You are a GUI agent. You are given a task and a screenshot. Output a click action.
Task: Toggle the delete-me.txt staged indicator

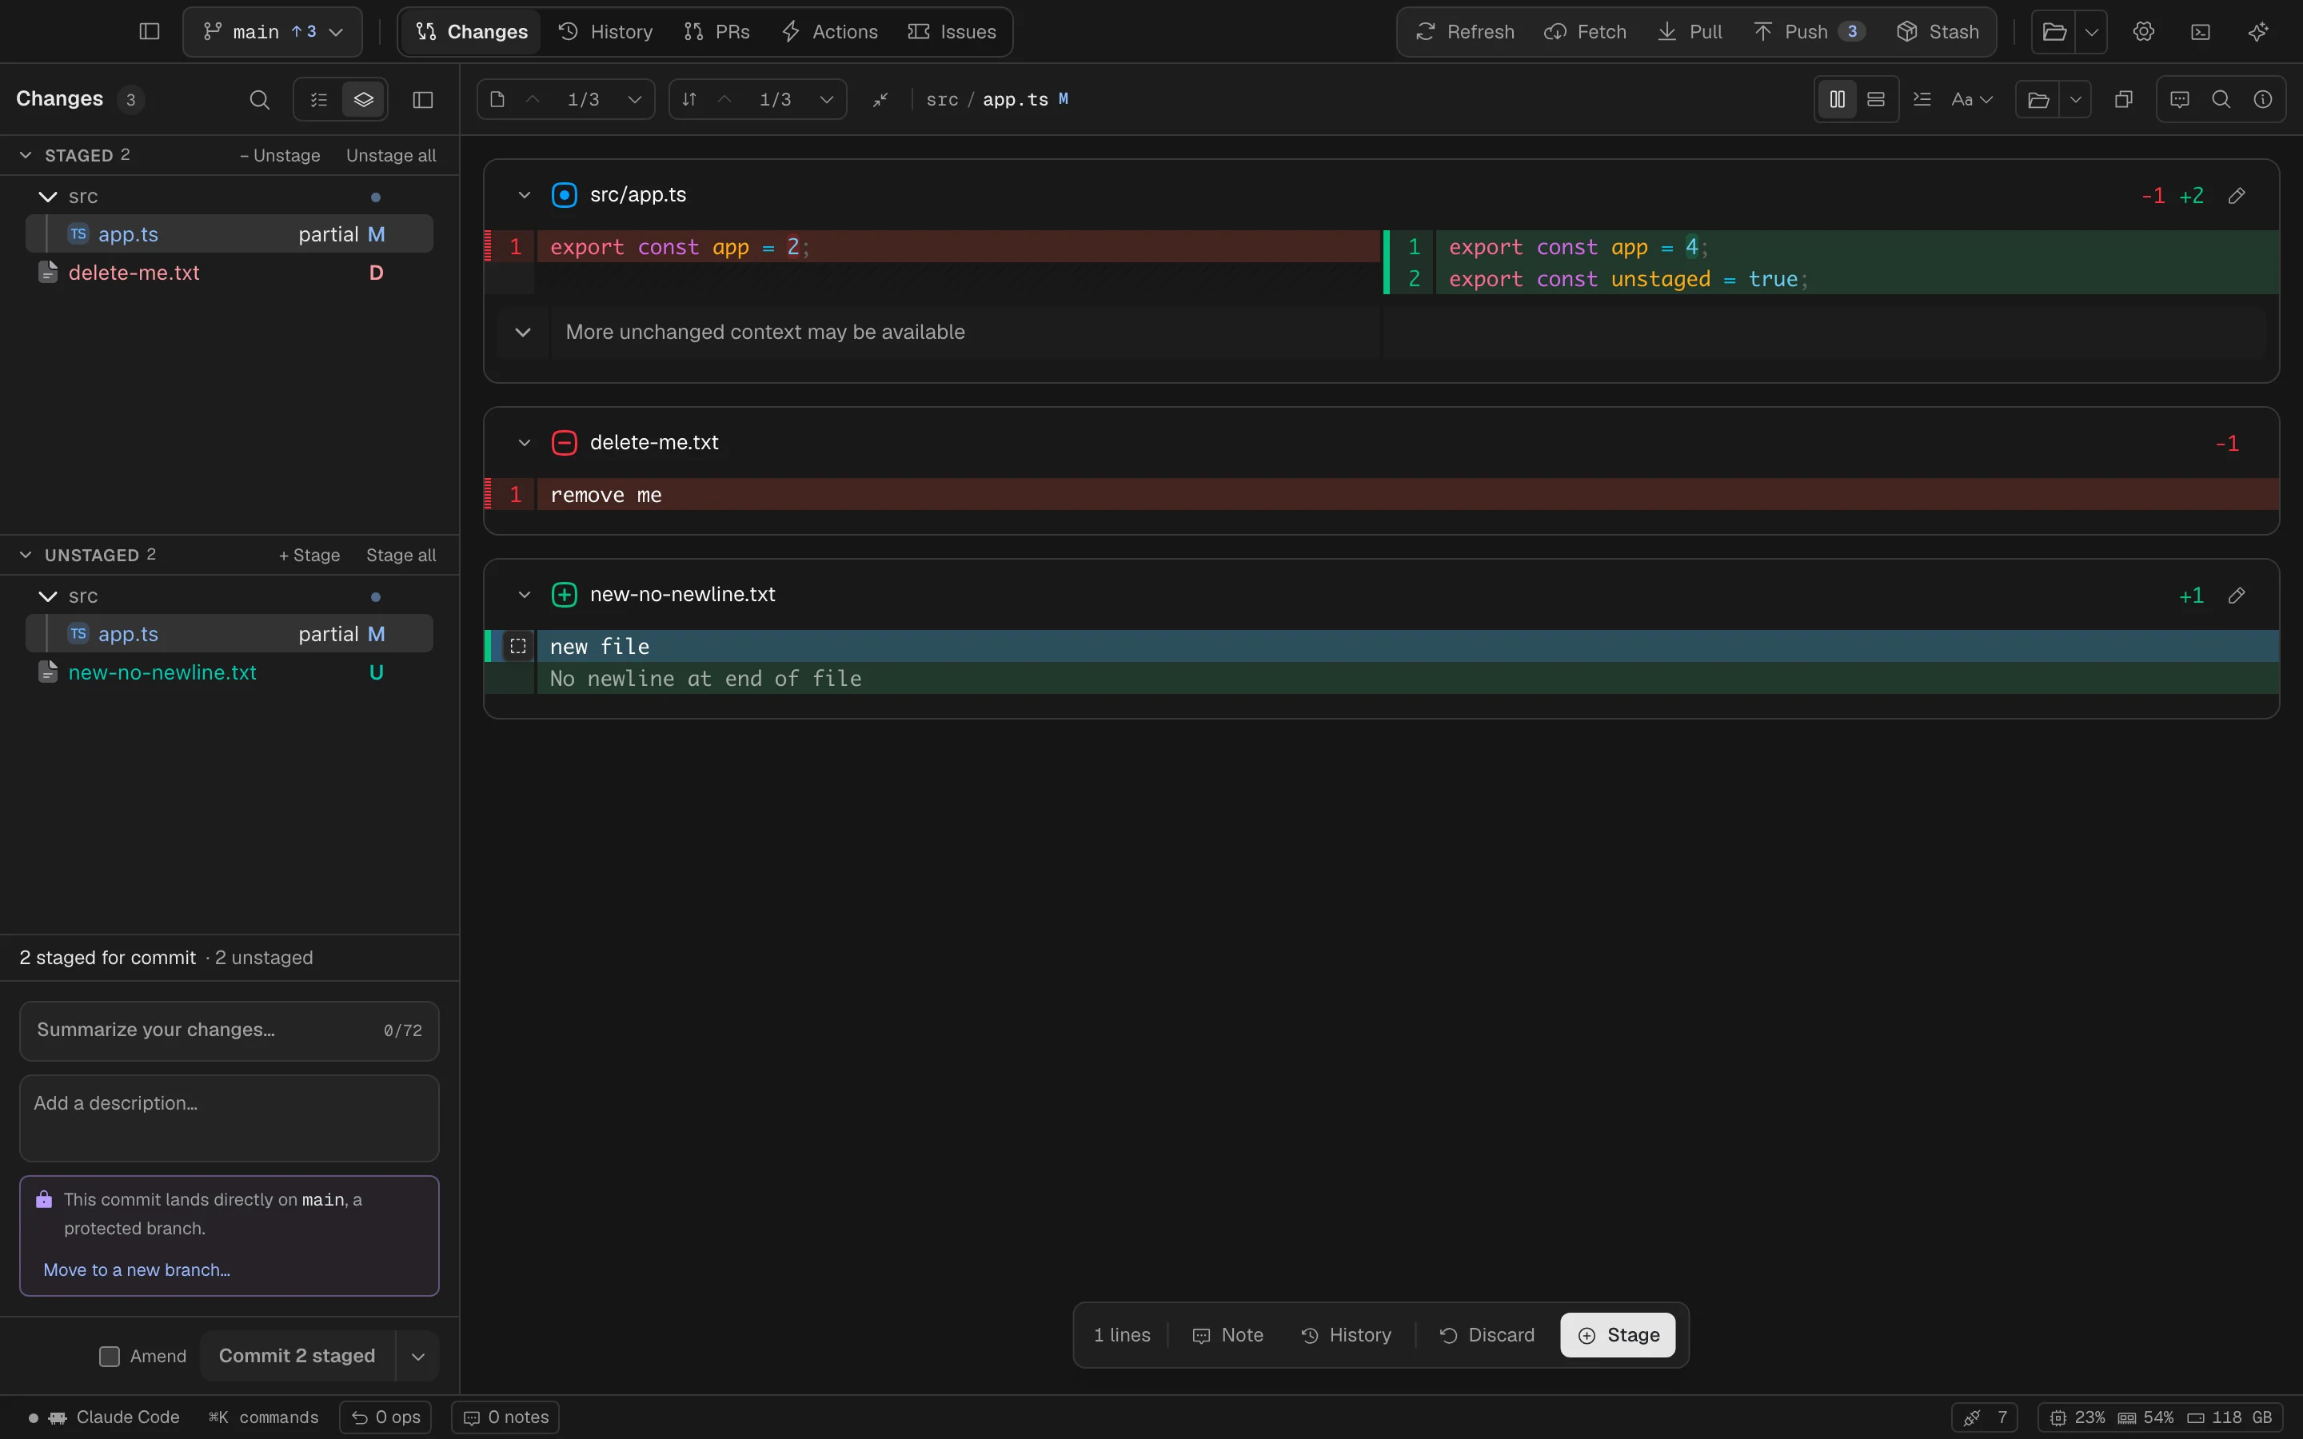pos(565,443)
